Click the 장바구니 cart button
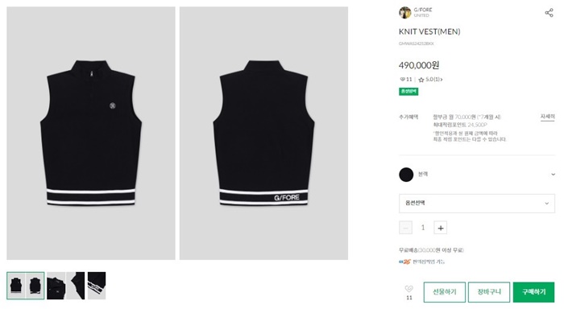This screenshot has width=564, height=309. [489, 292]
